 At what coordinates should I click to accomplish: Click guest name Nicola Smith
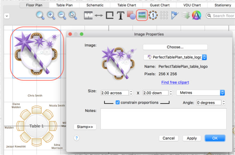point(57,105)
